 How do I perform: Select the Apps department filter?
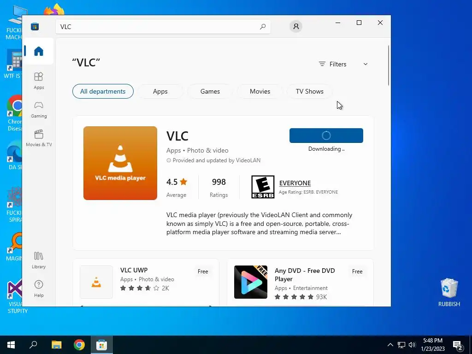coord(160,91)
